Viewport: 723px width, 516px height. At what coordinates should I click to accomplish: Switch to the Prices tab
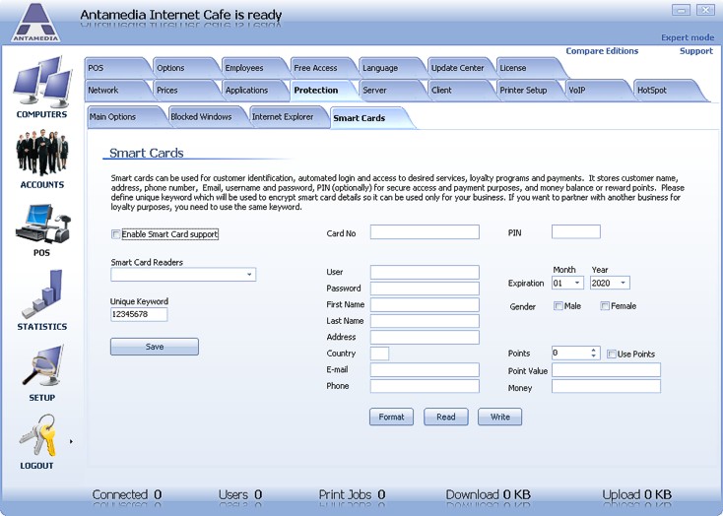point(186,91)
